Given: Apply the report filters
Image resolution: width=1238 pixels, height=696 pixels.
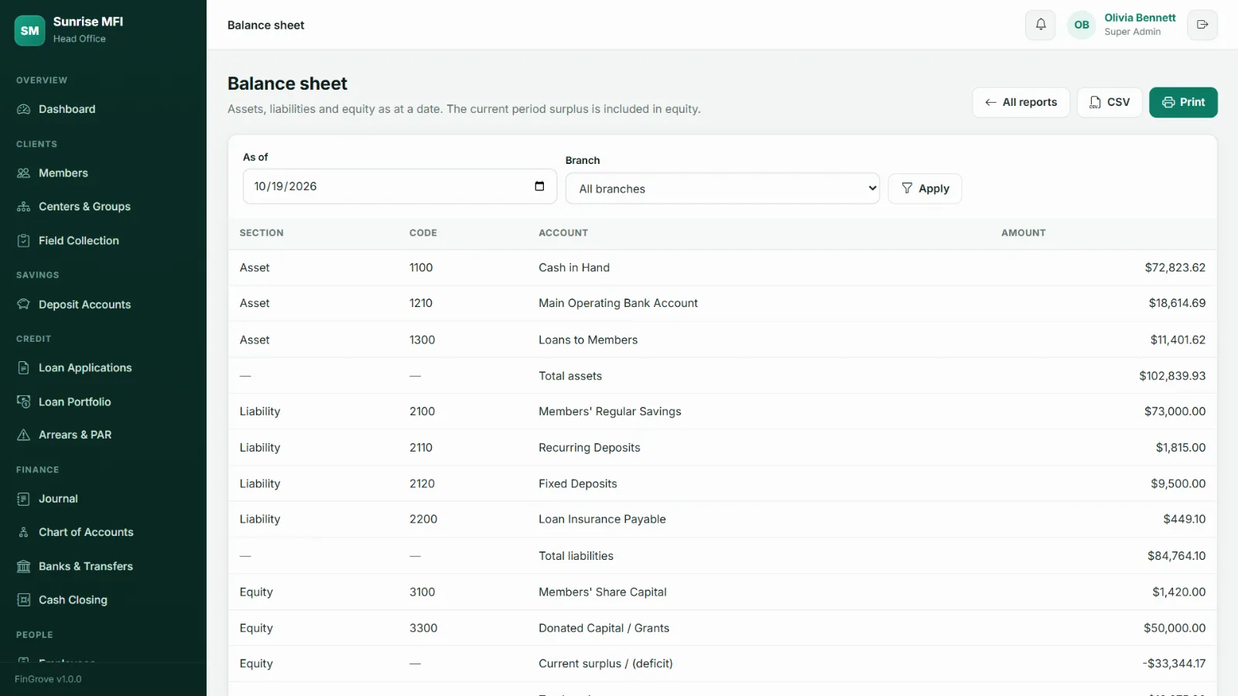Looking at the screenshot, I should point(925,189).
